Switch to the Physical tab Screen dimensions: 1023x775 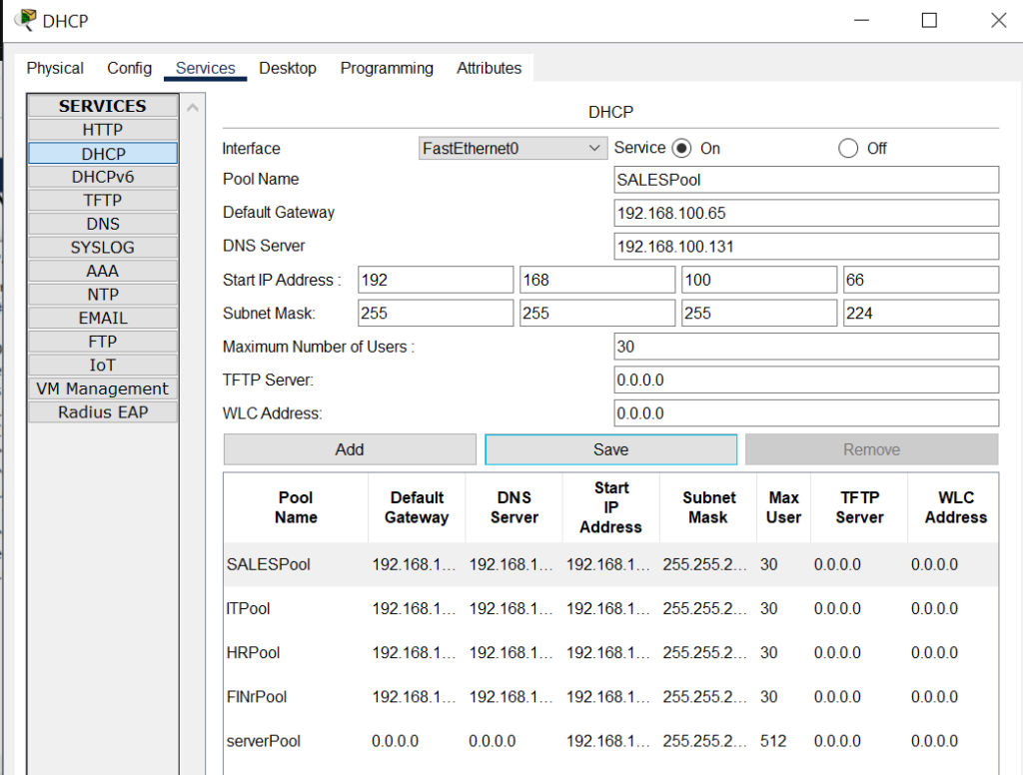pyautogui.click(x=55, y=68)
